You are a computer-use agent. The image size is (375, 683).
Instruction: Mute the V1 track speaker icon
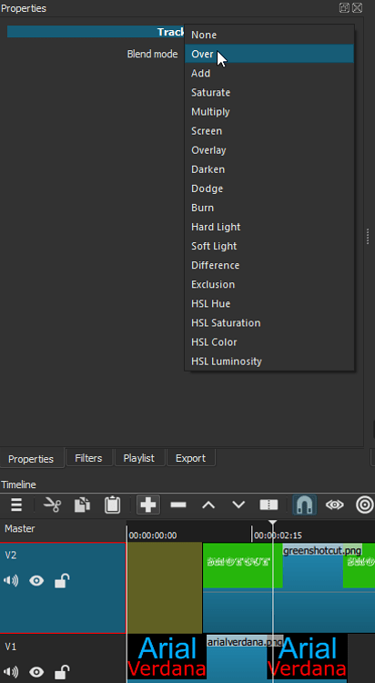(x=11, y=671)
